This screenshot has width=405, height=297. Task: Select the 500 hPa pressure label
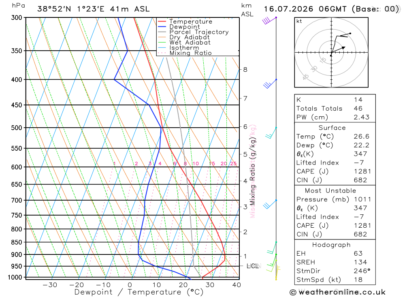pos(17,128)
